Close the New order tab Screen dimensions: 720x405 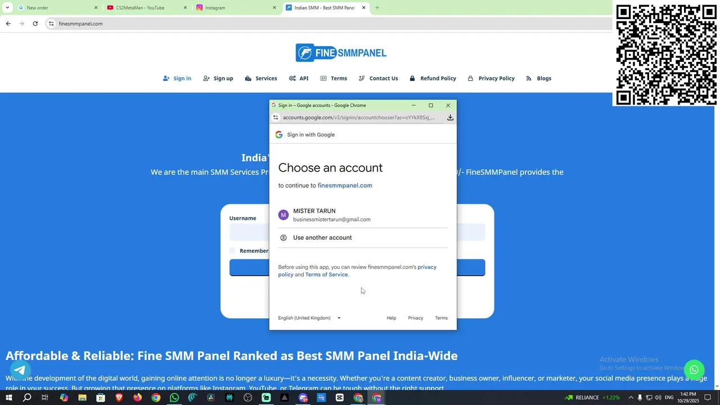tap(96, 8)
